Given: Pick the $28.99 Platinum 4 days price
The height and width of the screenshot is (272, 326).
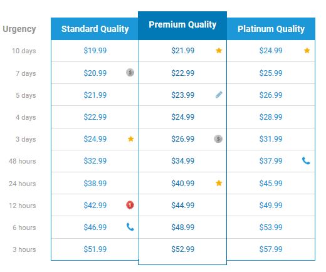Looking at the screenshot, I should pos(271,117).
